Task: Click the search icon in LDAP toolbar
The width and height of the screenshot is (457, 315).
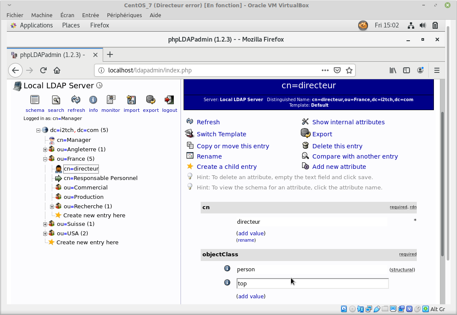Action: (x=56, y=100)
